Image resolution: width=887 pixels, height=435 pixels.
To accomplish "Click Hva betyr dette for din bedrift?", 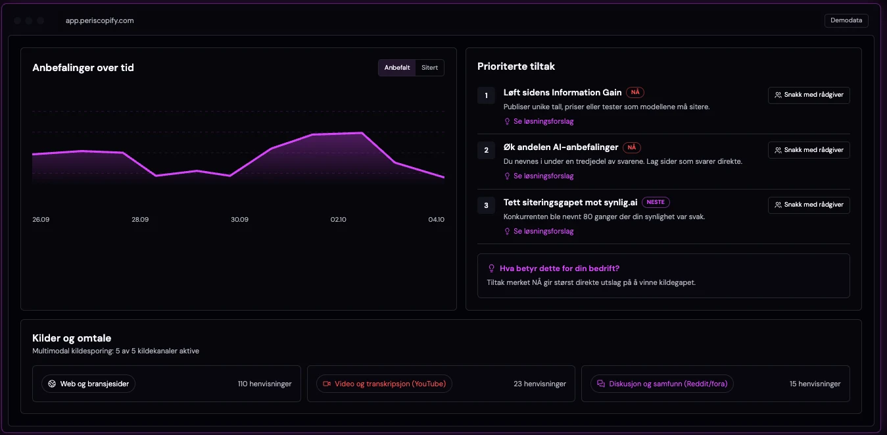I will point(560,269).
